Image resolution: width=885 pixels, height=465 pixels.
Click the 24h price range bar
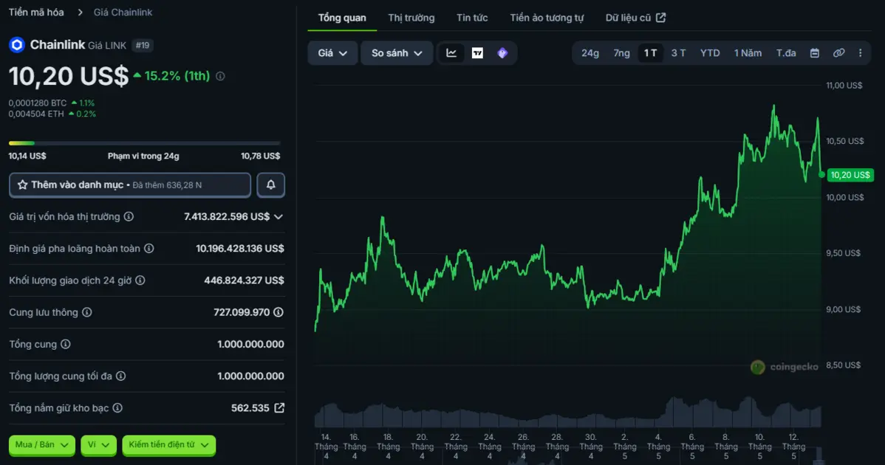point(145,143)
